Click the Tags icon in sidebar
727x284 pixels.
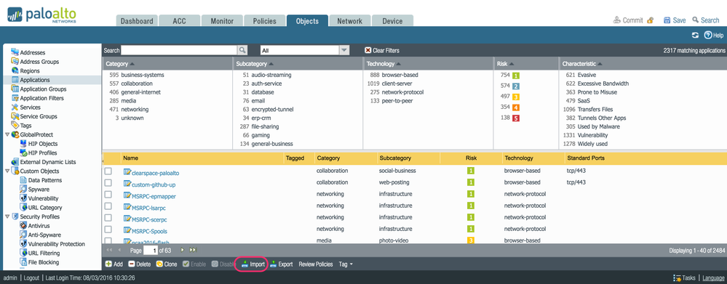coord(15,126)
